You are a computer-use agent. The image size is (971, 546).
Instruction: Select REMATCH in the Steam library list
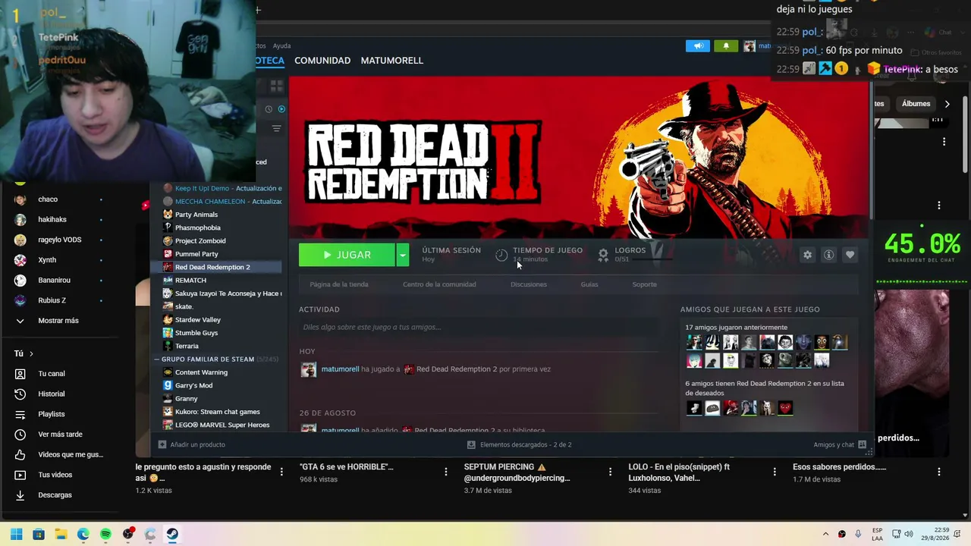tap(190, 281)
